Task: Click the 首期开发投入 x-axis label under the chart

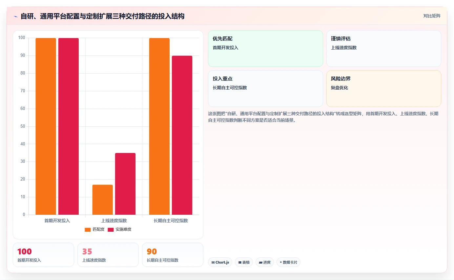Action: tap(57, 221)
